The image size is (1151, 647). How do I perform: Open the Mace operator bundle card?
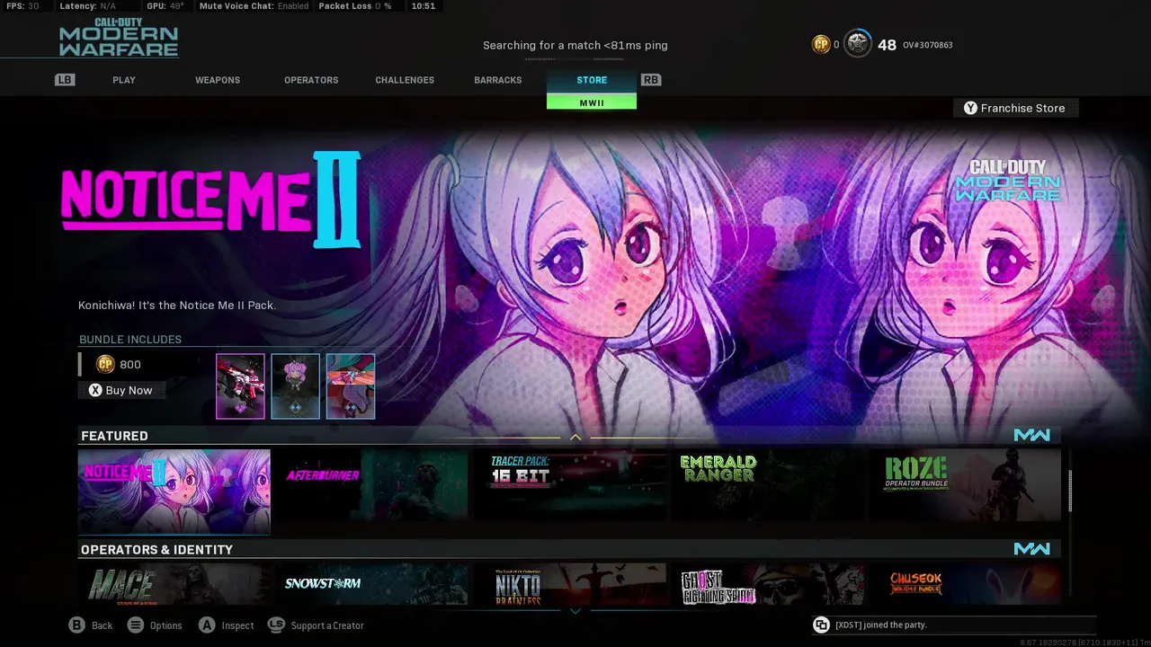(174, 584)
